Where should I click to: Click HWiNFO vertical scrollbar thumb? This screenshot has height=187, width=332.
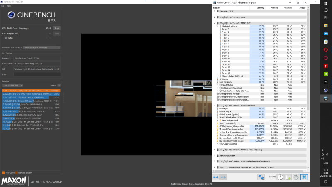coord(308,59)
